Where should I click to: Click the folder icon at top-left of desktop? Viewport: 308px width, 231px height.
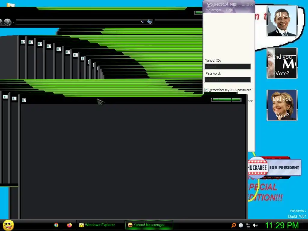(11, 5)
